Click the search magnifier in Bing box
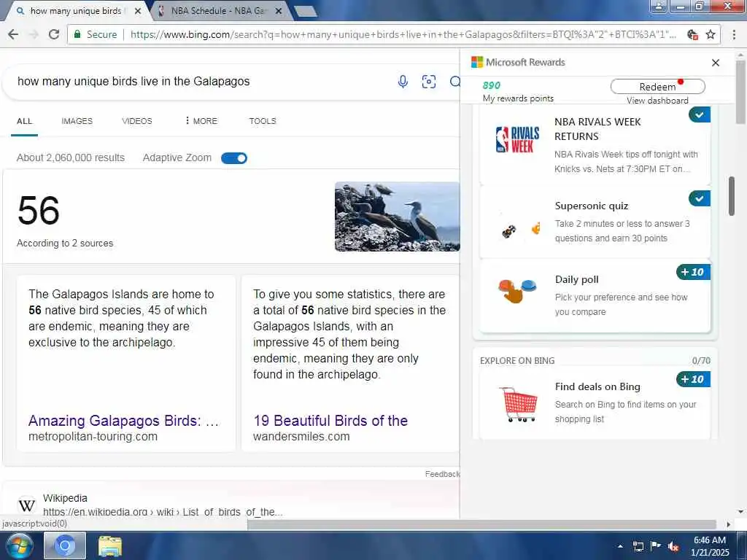The width and height of the screenshot is (747, 560). pyautogui.click(x=455, y=82)
